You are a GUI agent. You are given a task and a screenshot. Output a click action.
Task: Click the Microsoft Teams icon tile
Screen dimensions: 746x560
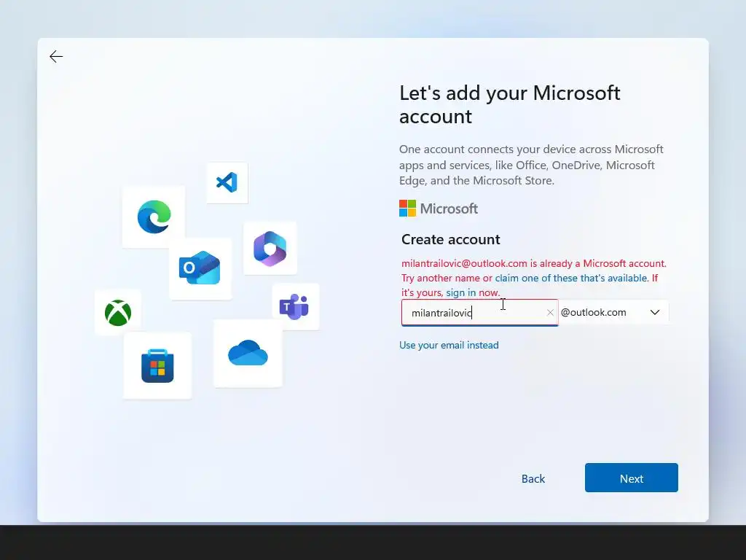pyautogui.click(x=295, y=307)
